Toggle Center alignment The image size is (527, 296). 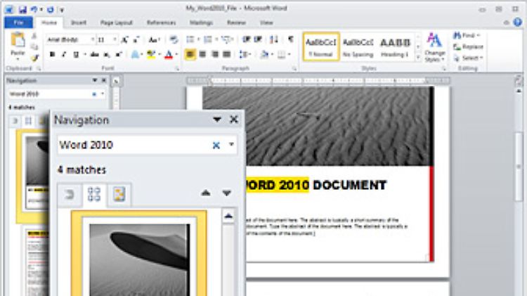pos(202,54)
